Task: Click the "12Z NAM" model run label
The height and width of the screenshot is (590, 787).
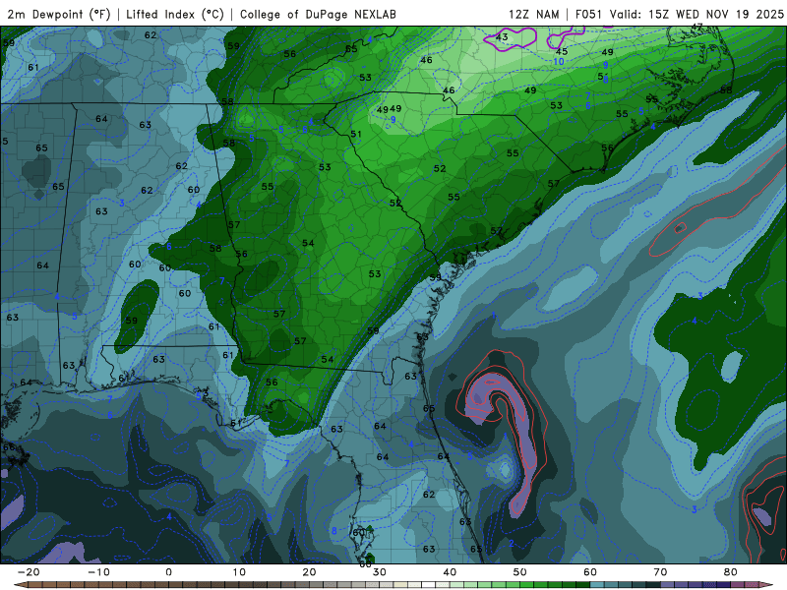Action: [533, 14]
